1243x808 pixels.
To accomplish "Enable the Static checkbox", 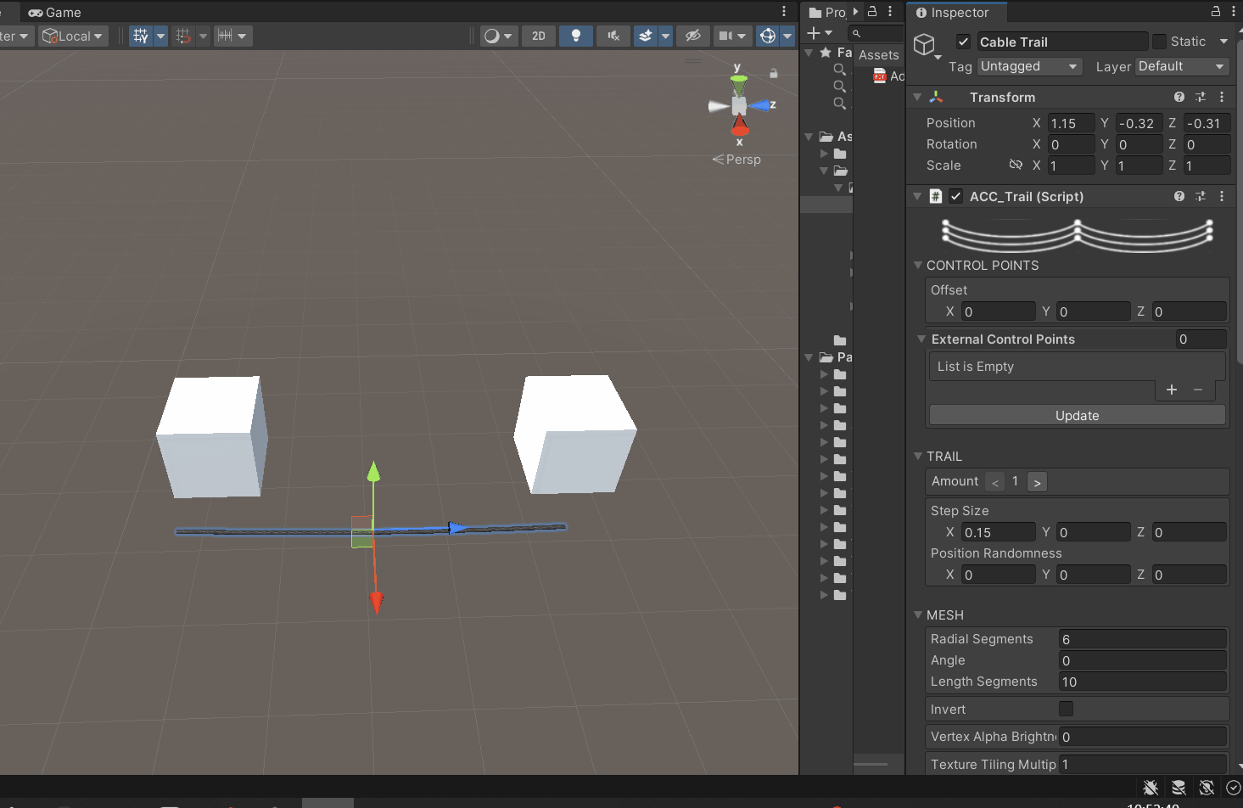I will pos(1159,42).
